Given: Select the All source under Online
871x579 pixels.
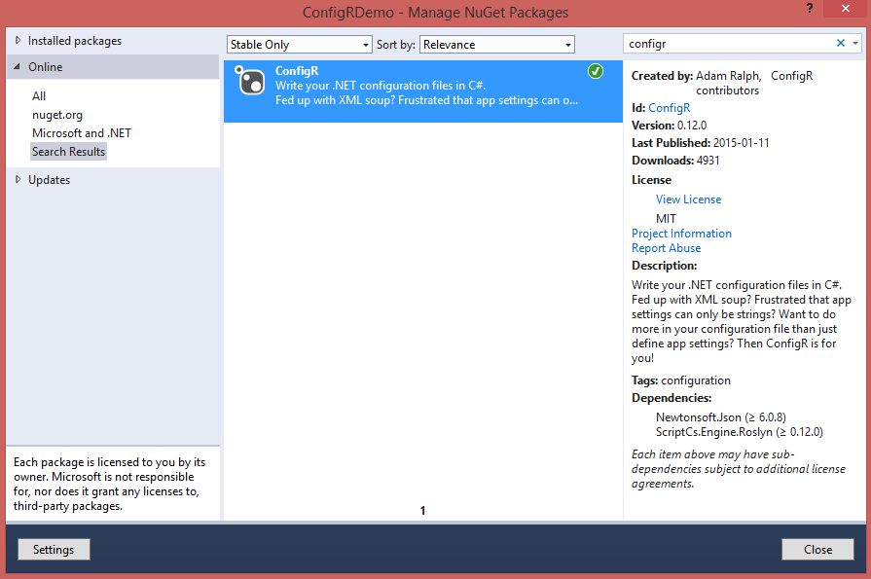Looking at the screenshot, I should click(39, 96).
